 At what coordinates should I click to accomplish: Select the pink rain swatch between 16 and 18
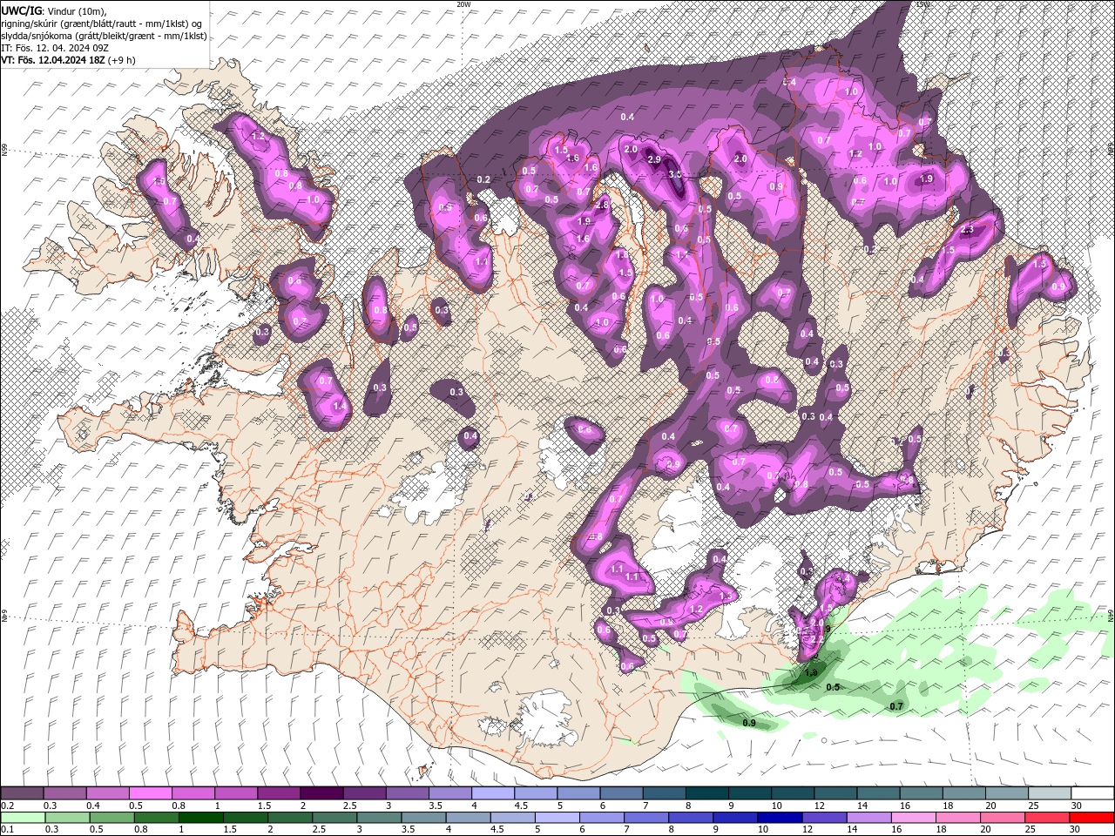point(915,818)
